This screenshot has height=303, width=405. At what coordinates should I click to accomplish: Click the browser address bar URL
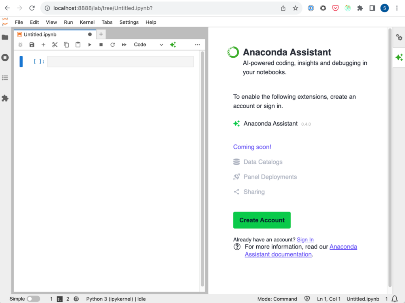(x=103, y=8)
